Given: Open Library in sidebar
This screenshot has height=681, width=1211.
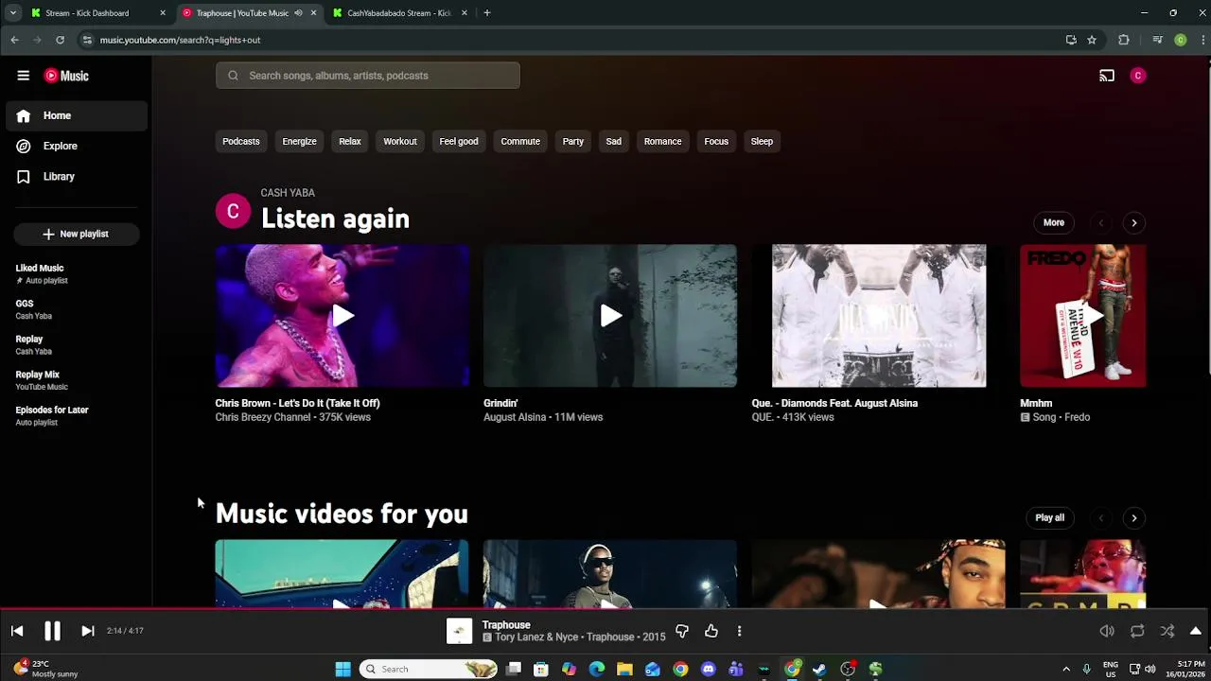Looking at the screenshot, I should (76, 176).
